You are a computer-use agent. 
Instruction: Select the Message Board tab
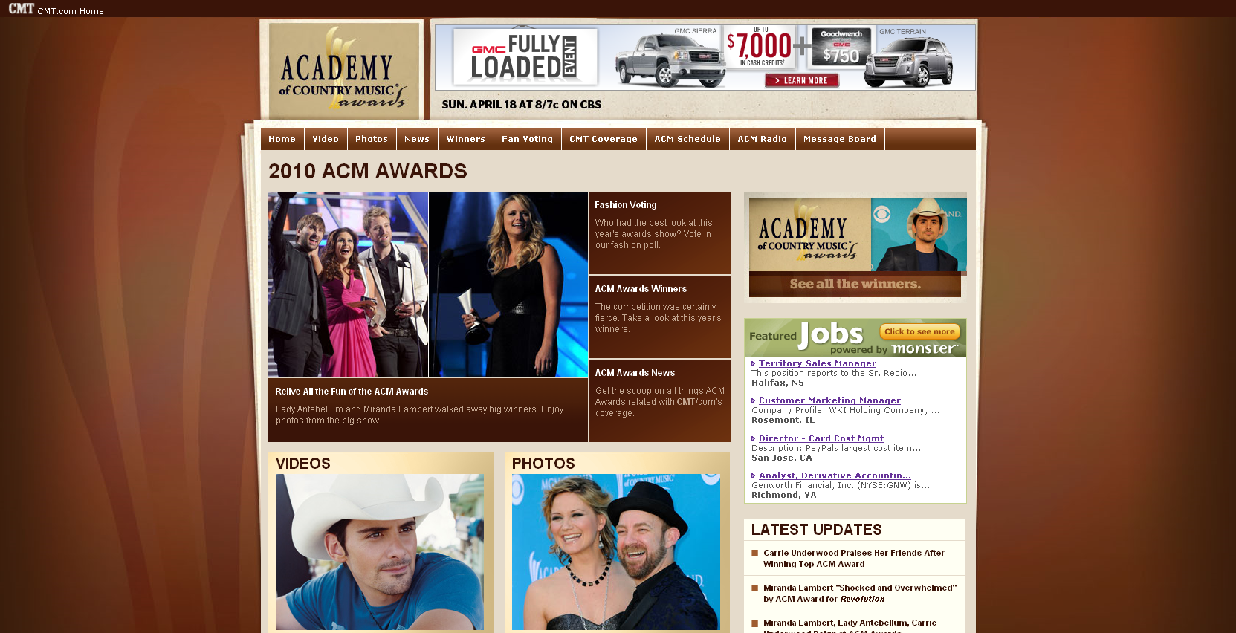pos(839,139)
